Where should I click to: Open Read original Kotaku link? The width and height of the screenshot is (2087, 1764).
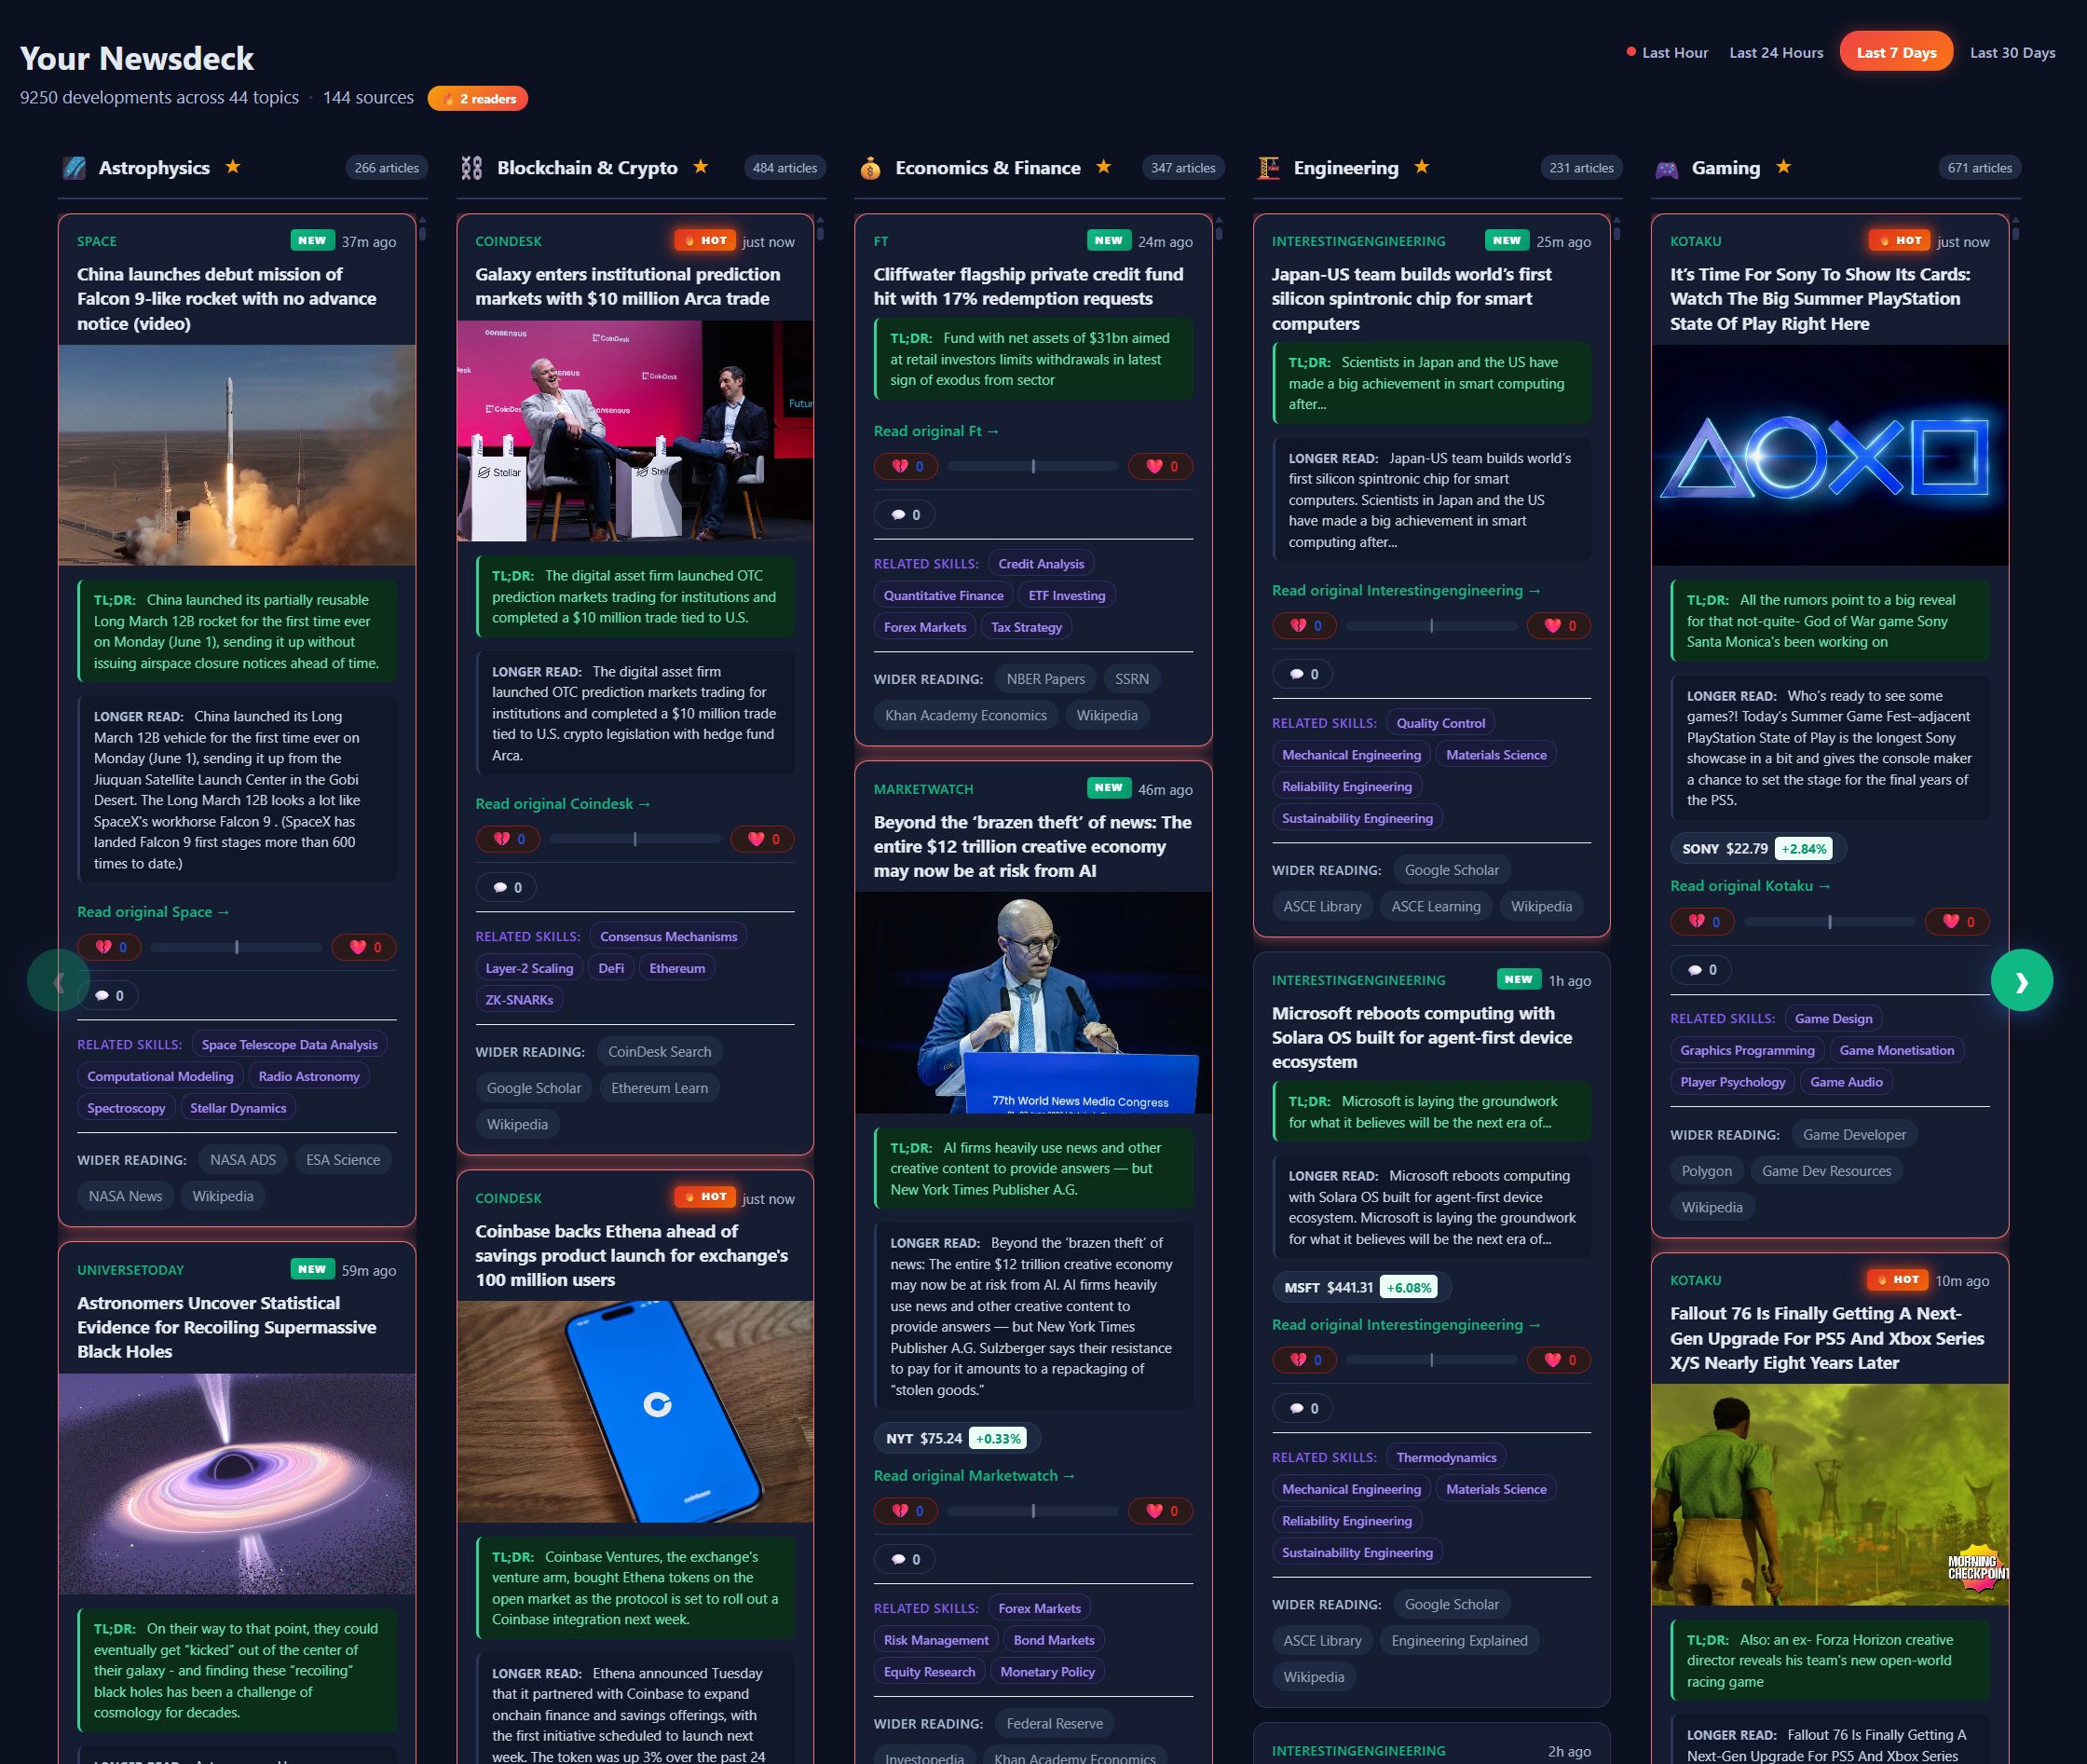point(1750,886)
